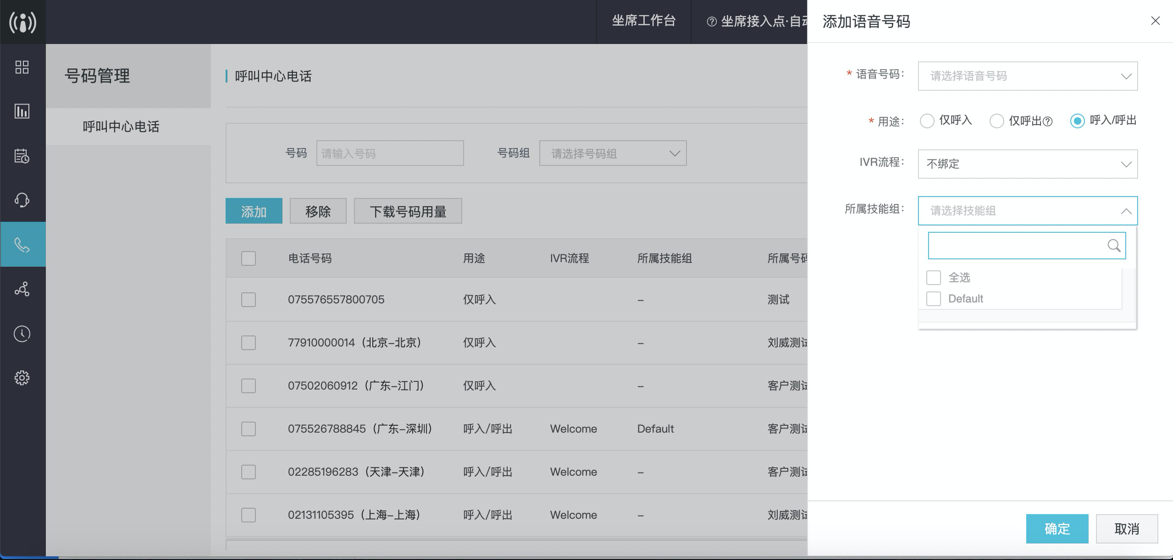This screenshot has width=1173, height=560.
Task: Check the row for 02285196283（天津-天津）
Action: point(249,472)
